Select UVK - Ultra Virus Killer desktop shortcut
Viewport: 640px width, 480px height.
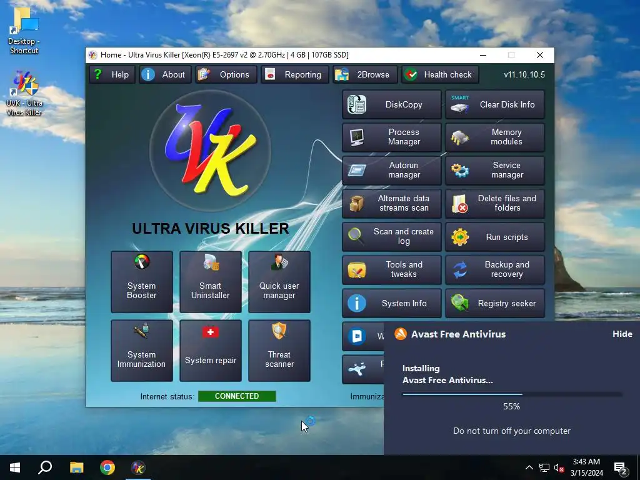pyautogui.click(x=24, y=94)
